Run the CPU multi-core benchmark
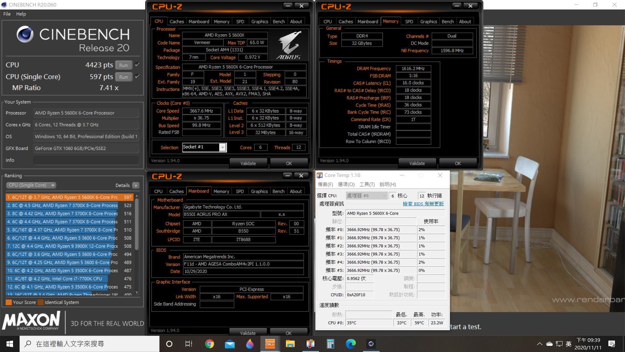The width and height of the screenshot is (625, 352). tap(123, 65)
